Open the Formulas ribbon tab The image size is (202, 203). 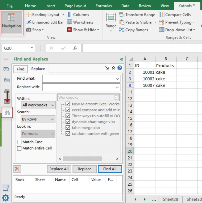tap(104, 6)
